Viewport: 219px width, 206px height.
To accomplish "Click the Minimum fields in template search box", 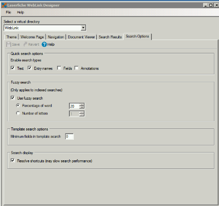I will tap(69, 137).
